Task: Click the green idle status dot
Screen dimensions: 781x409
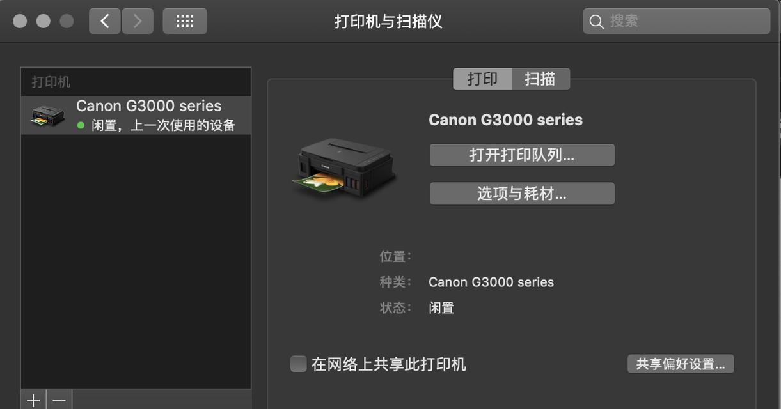Action: click(x=81, y=125)
